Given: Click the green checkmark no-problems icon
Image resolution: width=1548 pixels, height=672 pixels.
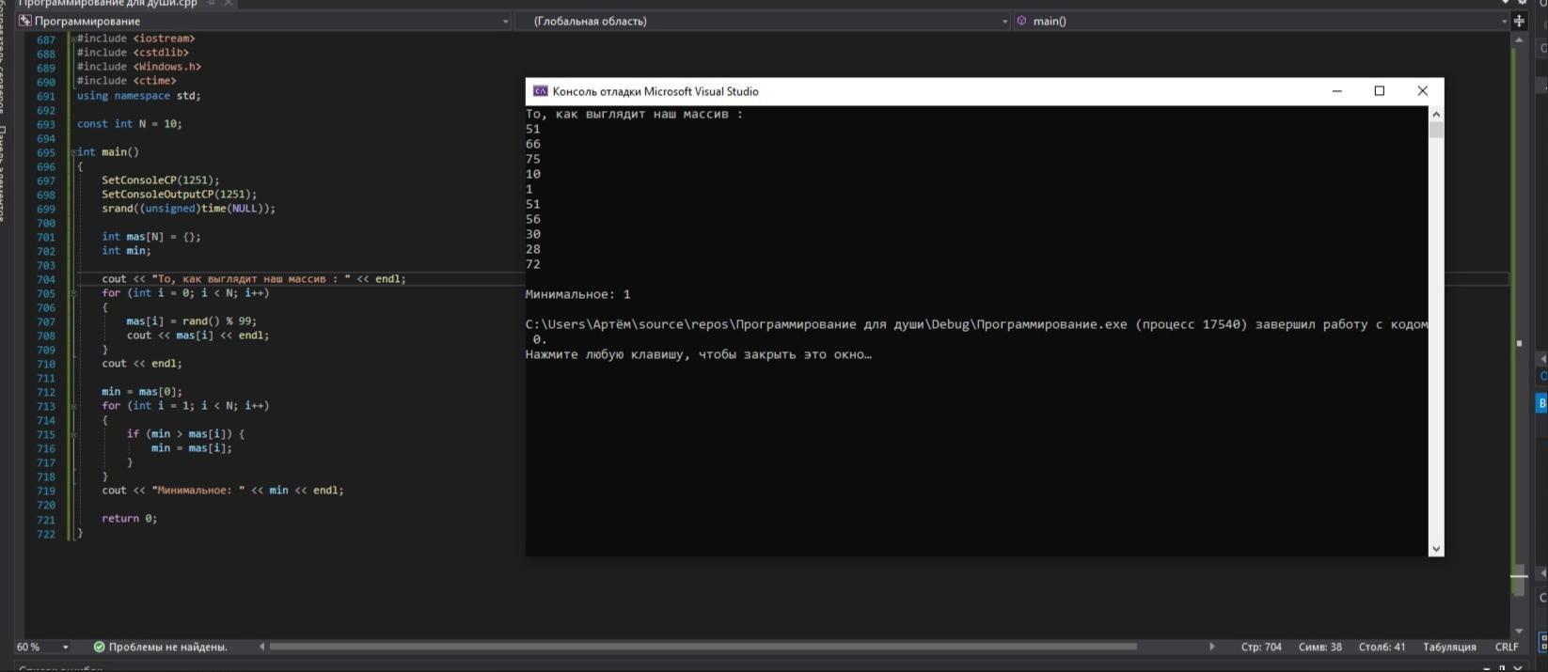Looking at the screenshot, I should click(99, 647).
